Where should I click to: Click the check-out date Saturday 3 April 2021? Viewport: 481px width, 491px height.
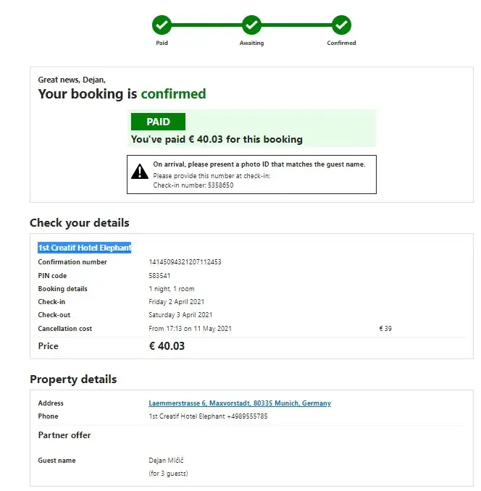(x=180, y=315)
